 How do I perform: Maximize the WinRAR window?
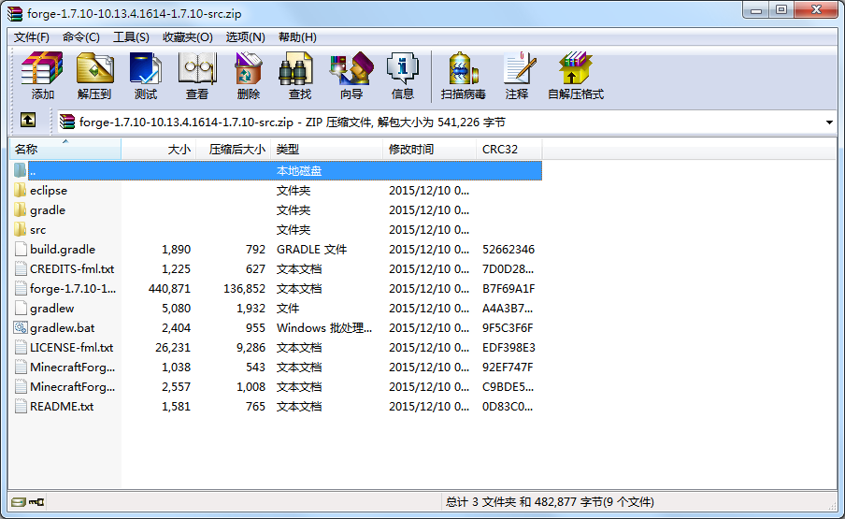781,10
